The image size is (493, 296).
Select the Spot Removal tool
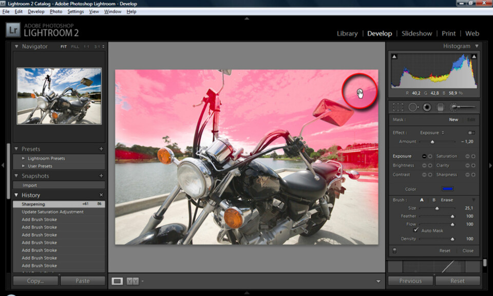413,107
